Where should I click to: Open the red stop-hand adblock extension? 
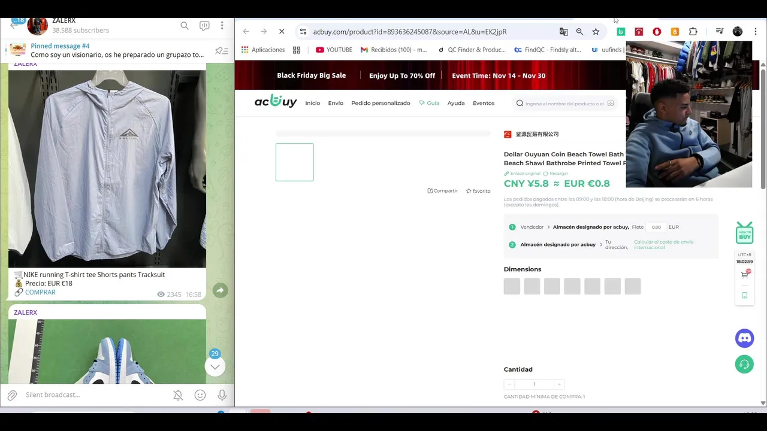(x=657, y=32)
